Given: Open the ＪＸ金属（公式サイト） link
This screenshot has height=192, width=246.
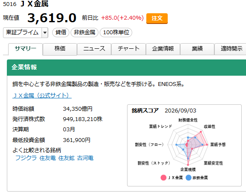Looking at the screenshot, I should point(42,95).
